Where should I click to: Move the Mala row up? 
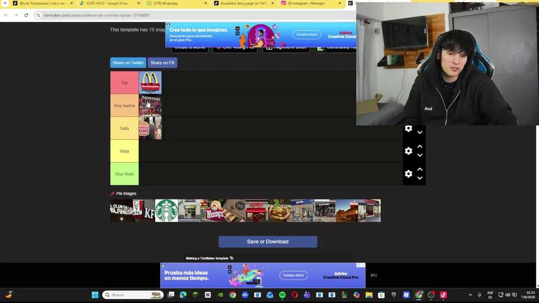point(420,146)
